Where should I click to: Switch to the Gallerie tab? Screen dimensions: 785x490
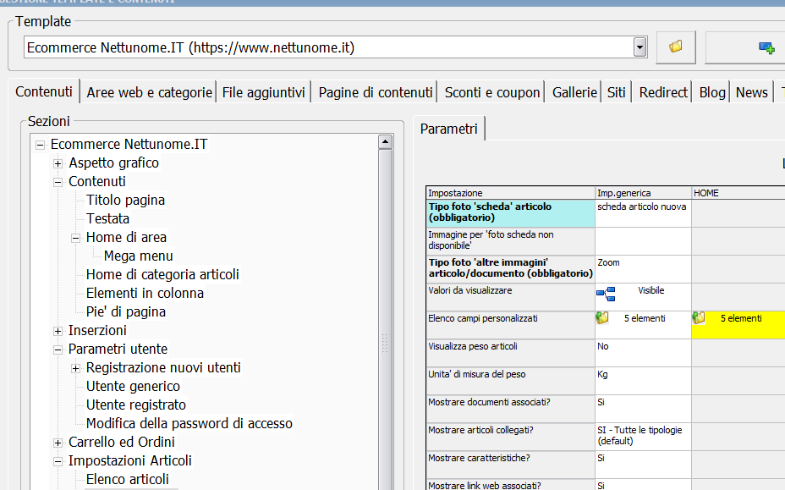[574, 93]
